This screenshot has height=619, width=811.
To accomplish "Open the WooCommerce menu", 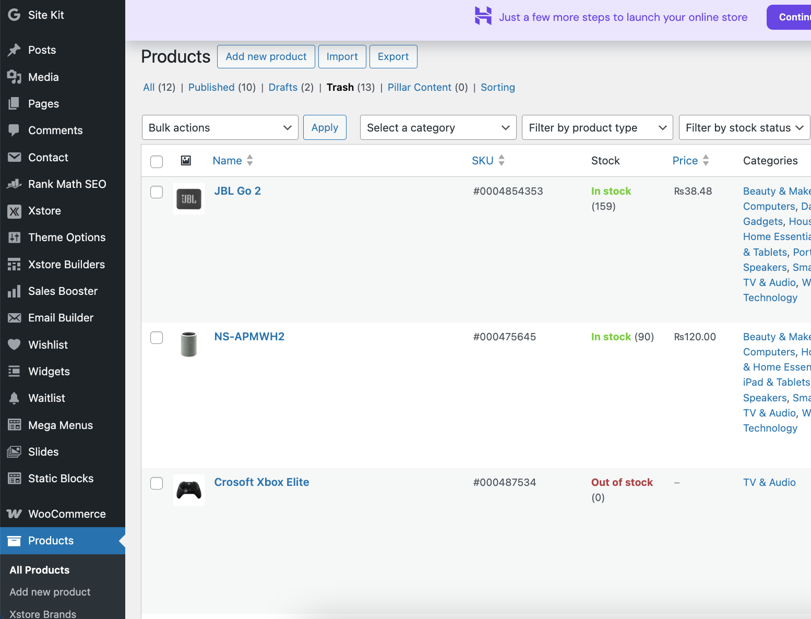I will 63,514.
